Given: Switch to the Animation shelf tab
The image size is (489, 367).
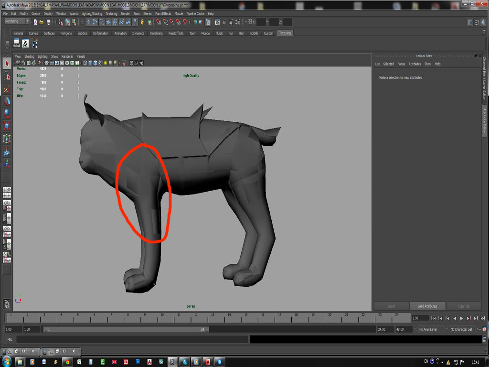Looking at the screenshot, I should [x=120, y=33].
